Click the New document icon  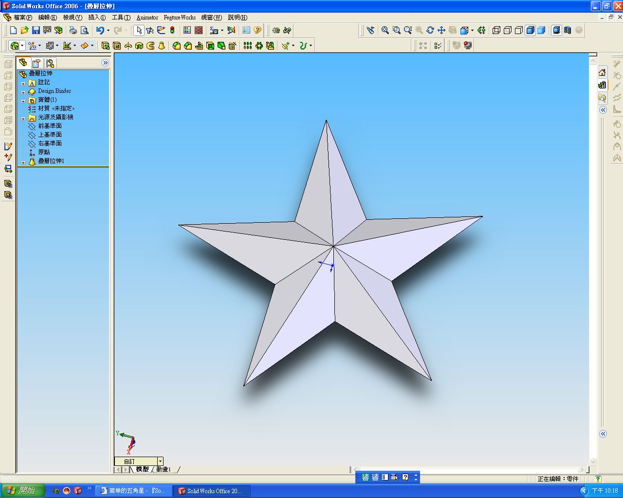[13, 30]
